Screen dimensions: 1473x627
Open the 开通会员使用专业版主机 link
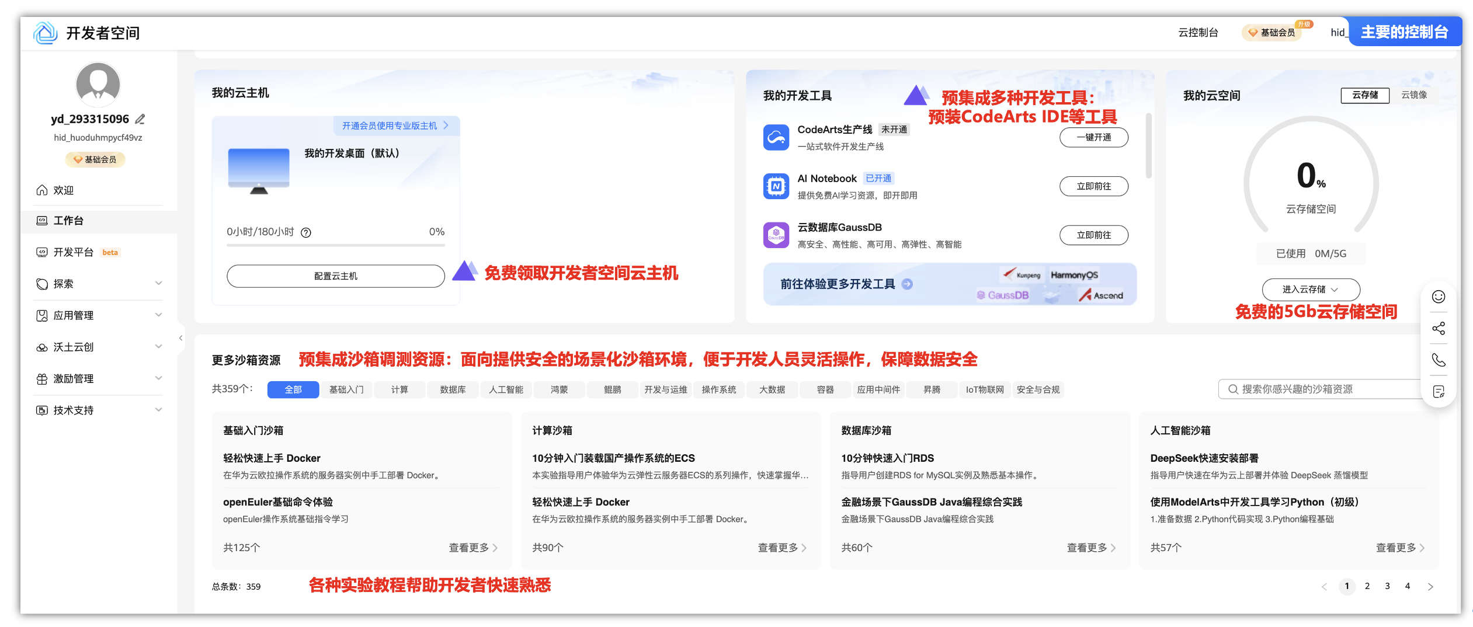[x=396, y=126]
